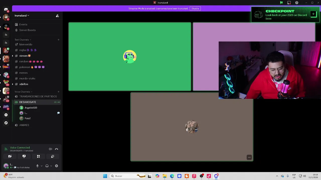Turn on camera
This screenshot has width=321, height=180.
(10, 156)
